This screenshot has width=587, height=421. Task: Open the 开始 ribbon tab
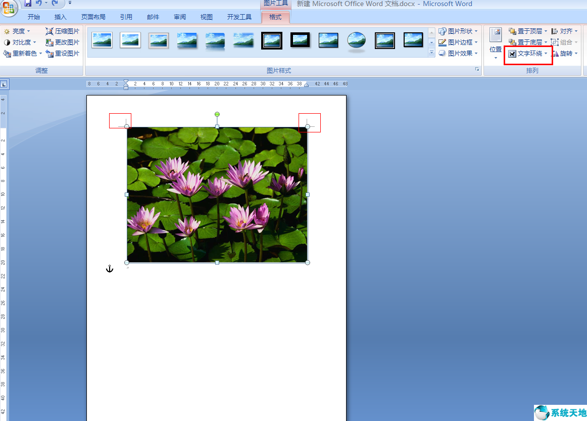tap(34, 17)
